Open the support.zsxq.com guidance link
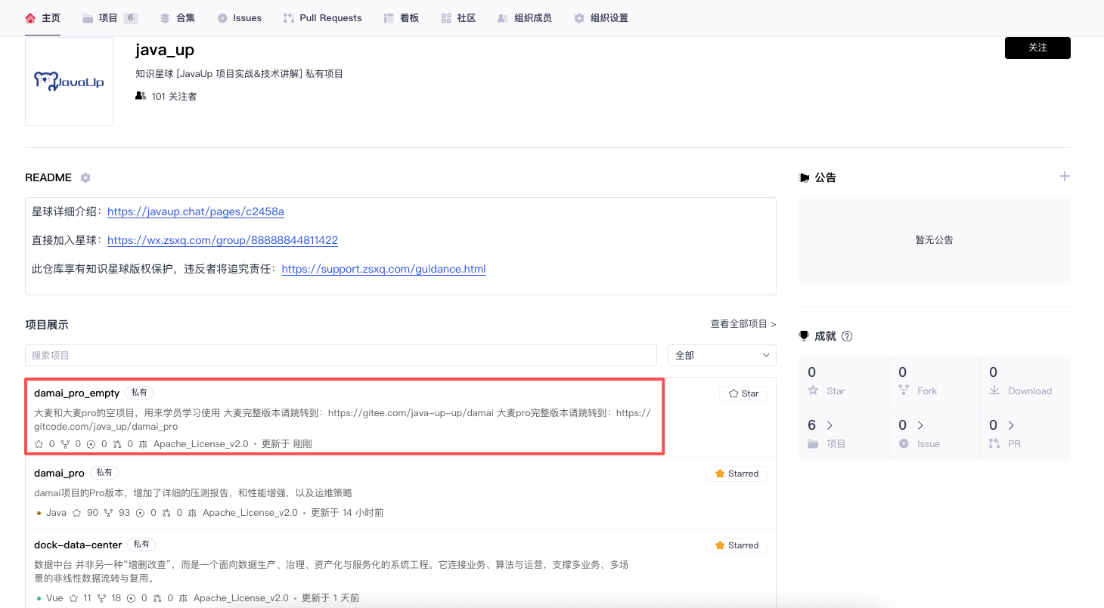This screenshot has height=608, width=1104. coord(383,269)
